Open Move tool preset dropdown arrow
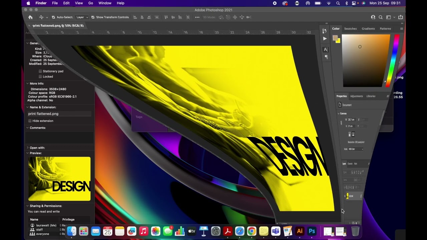This screenshot has height=240, width=427. pos(47,17)
